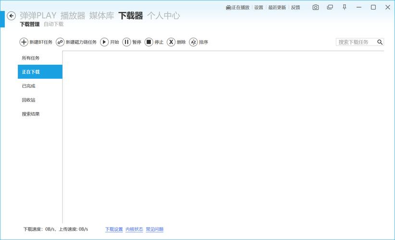Click the new magnet link task icon
Viewport: 395px width, 240px height.
click(x=60, y=42)
